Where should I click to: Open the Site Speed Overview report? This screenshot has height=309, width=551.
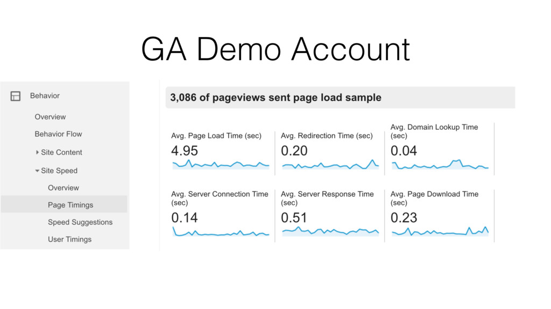(63, 188)
